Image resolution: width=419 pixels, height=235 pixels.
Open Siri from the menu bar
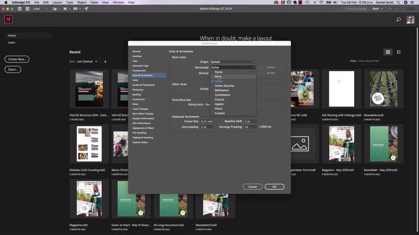(406, 2)
